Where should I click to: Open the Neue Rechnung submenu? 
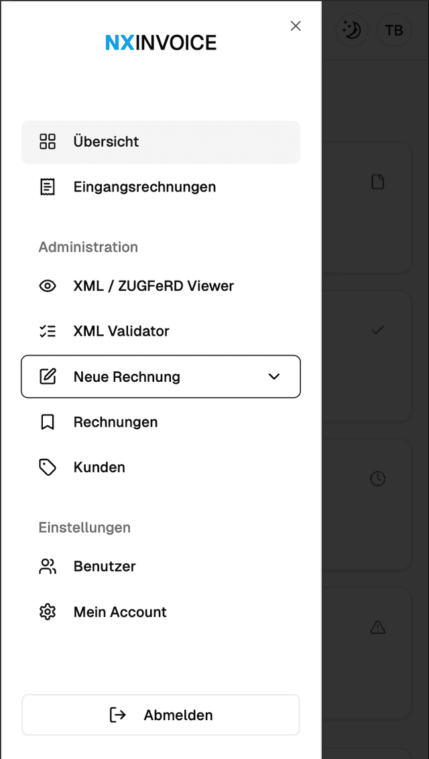pos(161,376)
